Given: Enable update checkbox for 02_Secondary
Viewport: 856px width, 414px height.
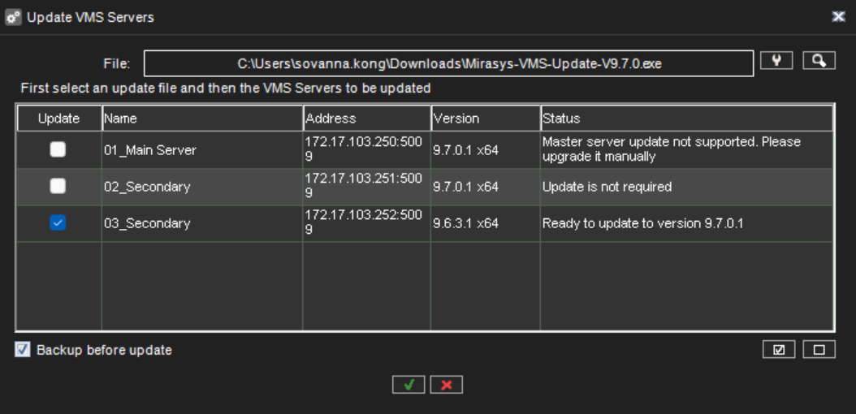Looking at the screenshot, I should click(58, 186).
